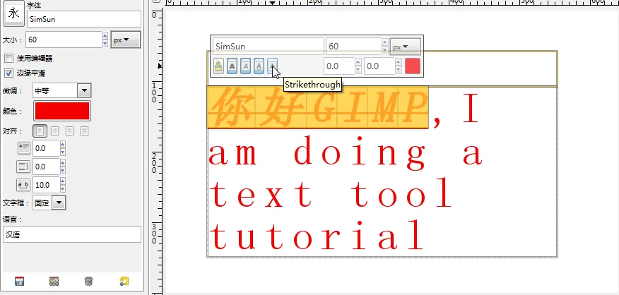Decrease the letter spacing value 10.0
The height and width of the screenshot is (295, 619).
pyautogui.click(x=63, y=189)
